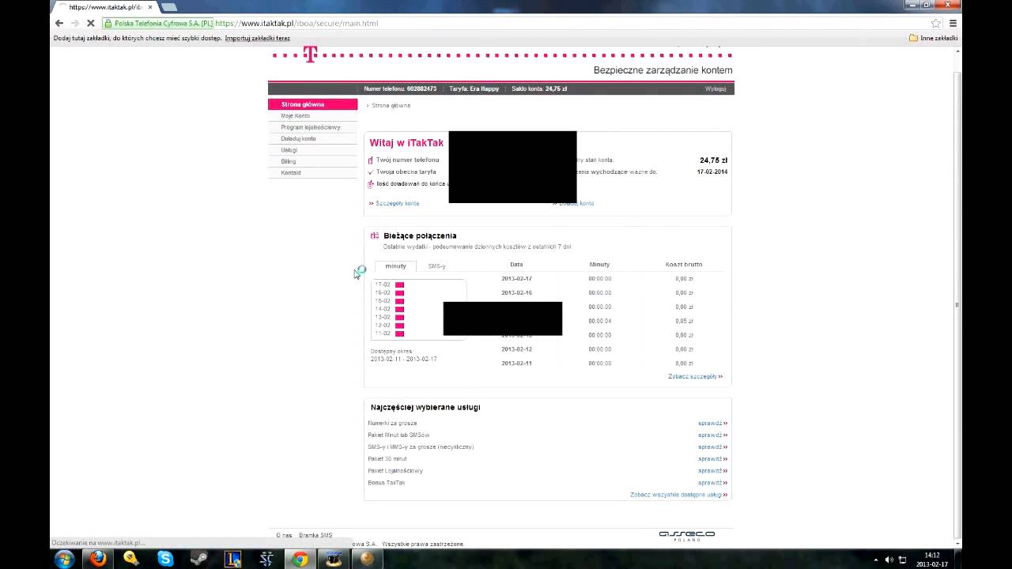The height and width of the screenshot is (569, 1012).
Task: Click the 24,75 zł balance amount in the welcome panel
Action: click(x=713, y=160)
